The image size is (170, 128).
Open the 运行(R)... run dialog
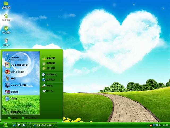[49, 91]
